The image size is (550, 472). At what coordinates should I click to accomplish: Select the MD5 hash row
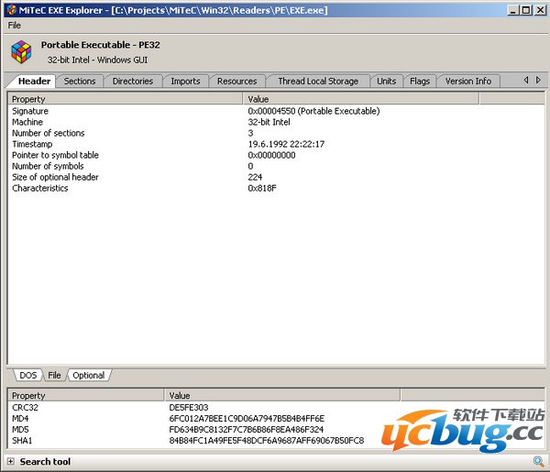[x=20, y=429]
